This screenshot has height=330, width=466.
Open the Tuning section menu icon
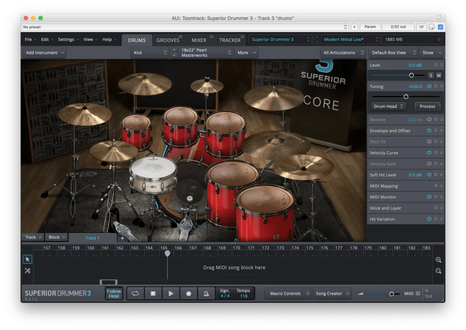pos(436,86)
